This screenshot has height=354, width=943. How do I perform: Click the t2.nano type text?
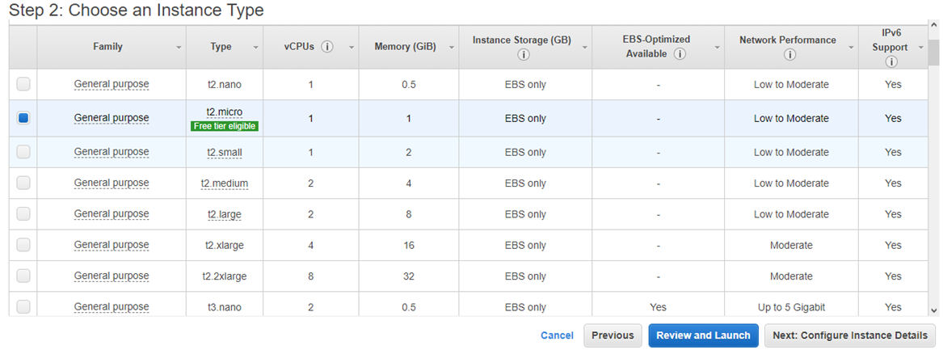225,85
